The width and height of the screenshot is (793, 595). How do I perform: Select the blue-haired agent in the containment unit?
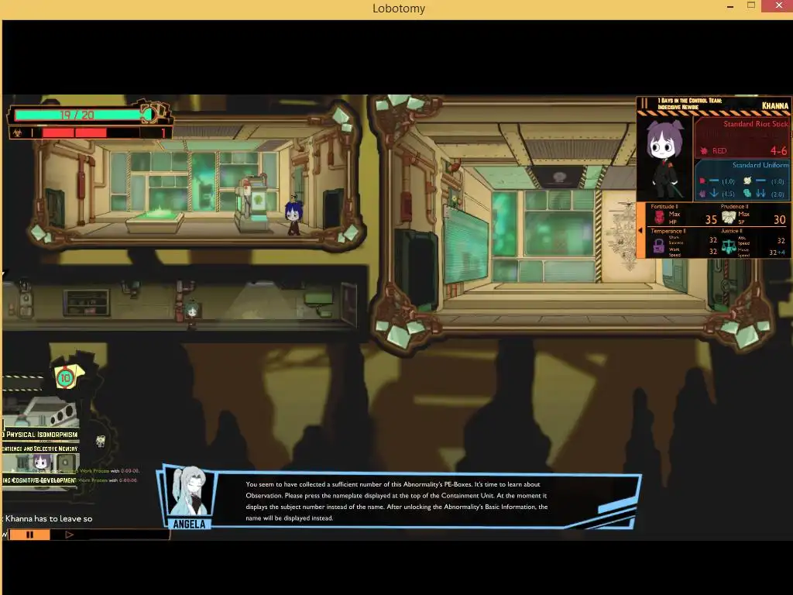pos(294,217)
